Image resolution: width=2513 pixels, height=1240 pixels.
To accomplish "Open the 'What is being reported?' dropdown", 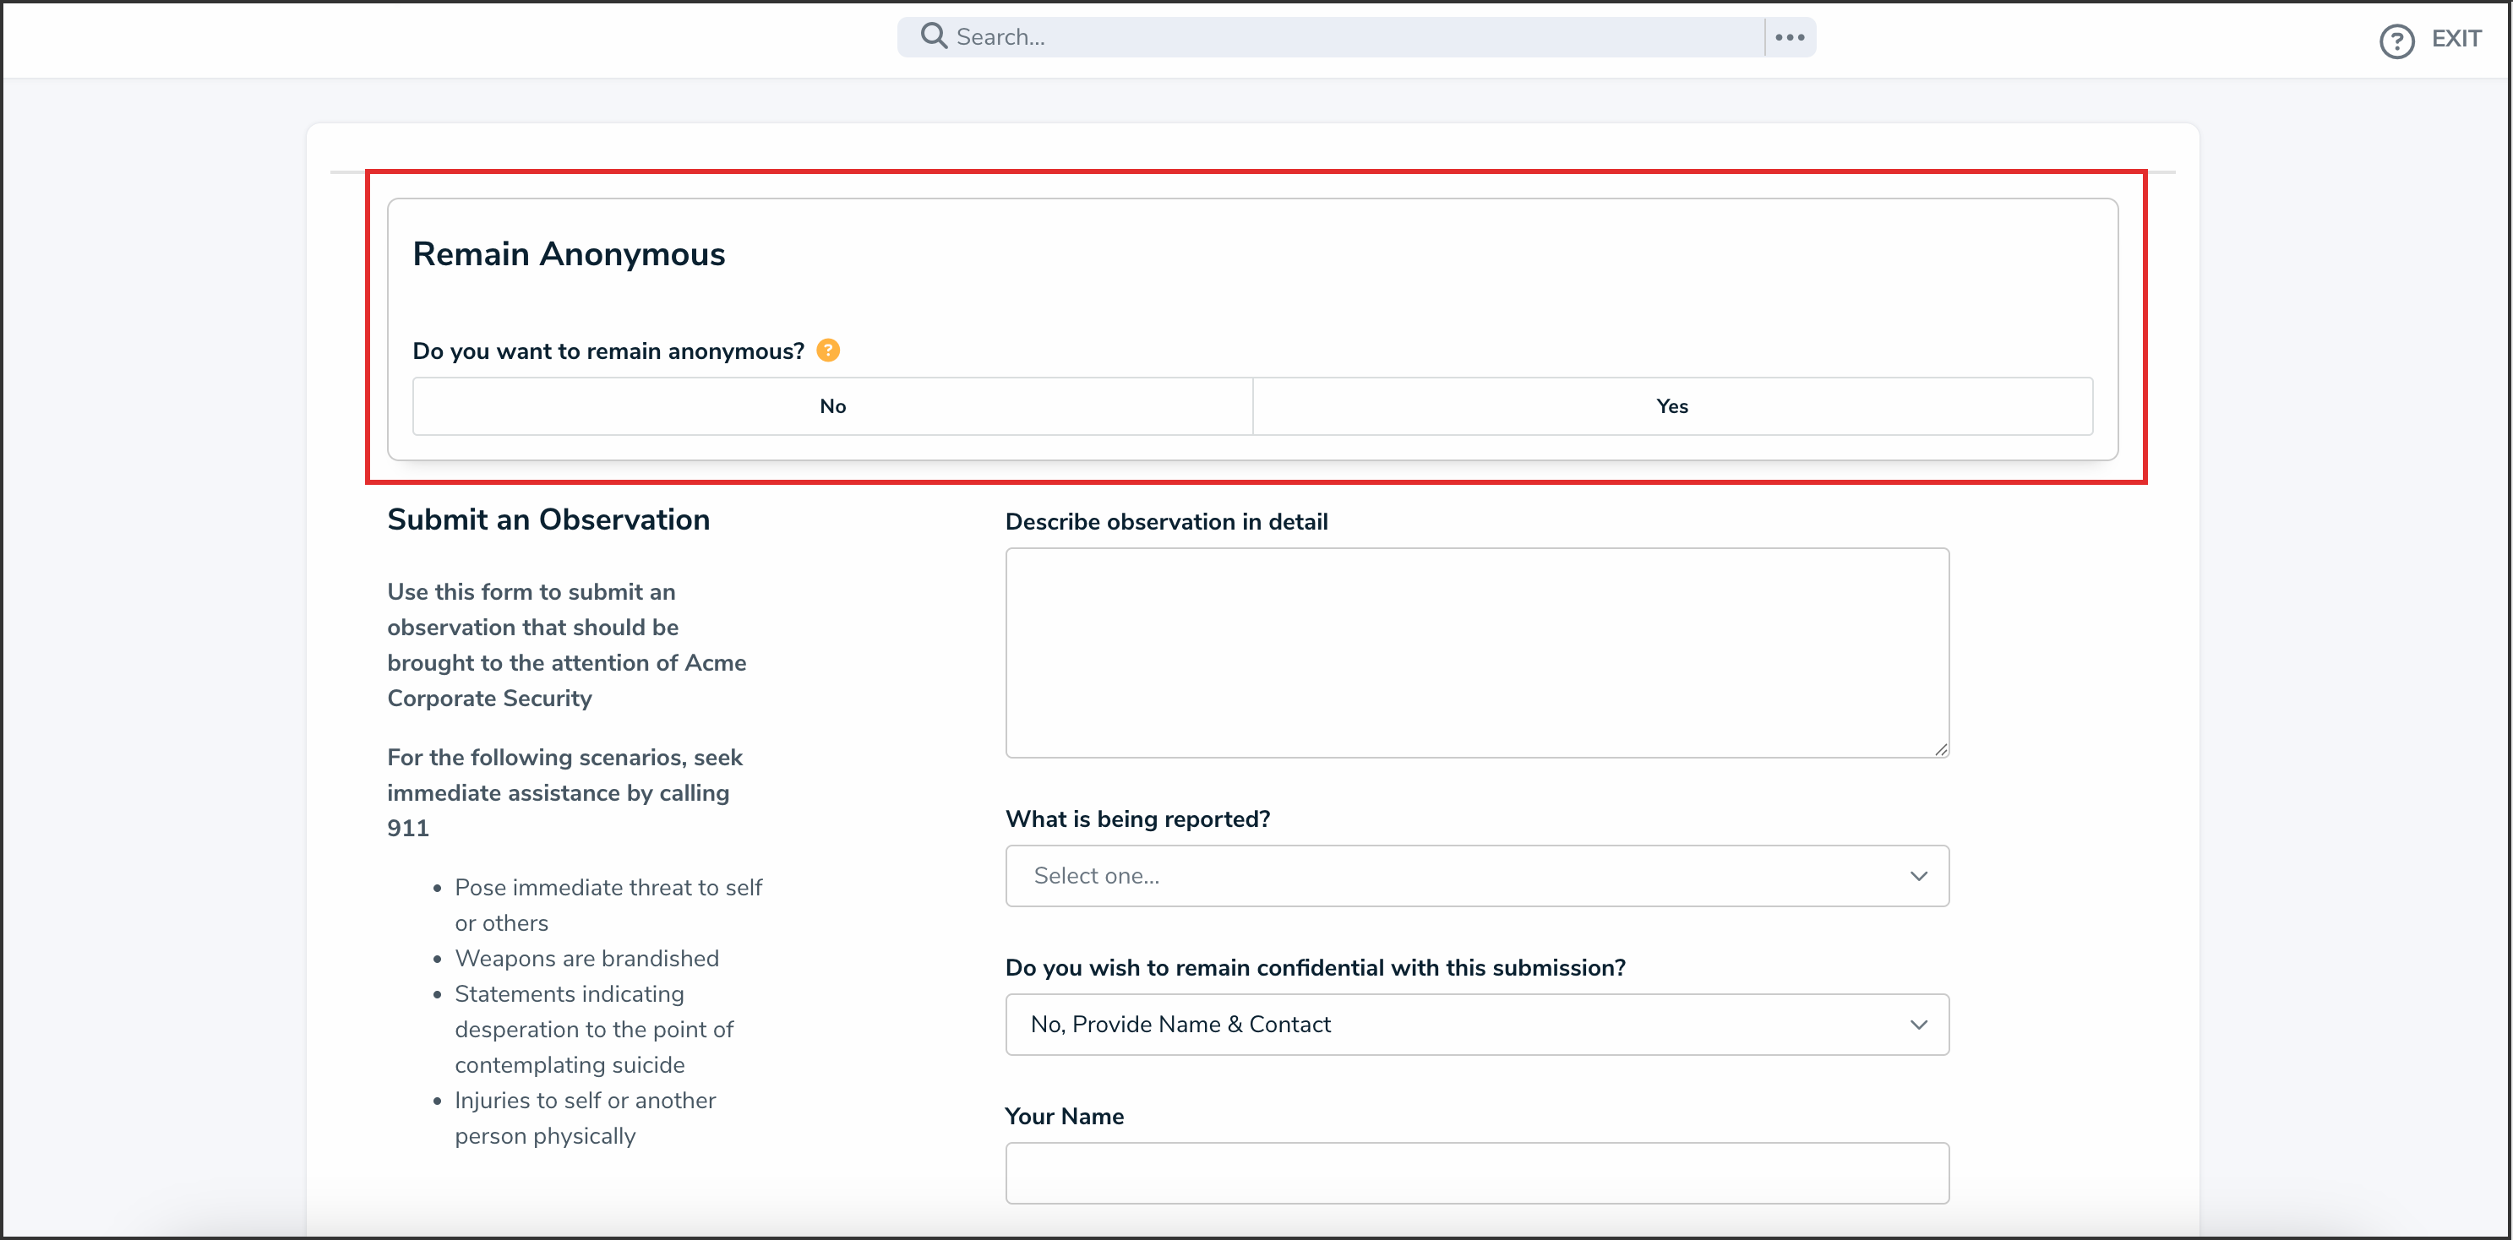I will [x=1464, y=875].
